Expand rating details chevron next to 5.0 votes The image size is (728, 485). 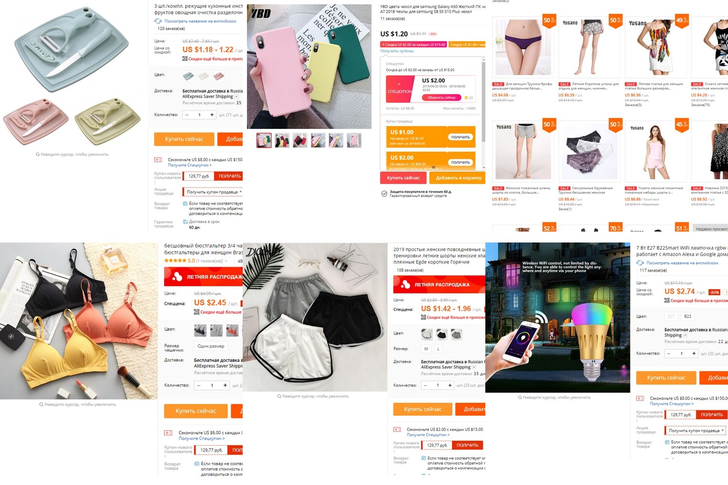point(226,261)
